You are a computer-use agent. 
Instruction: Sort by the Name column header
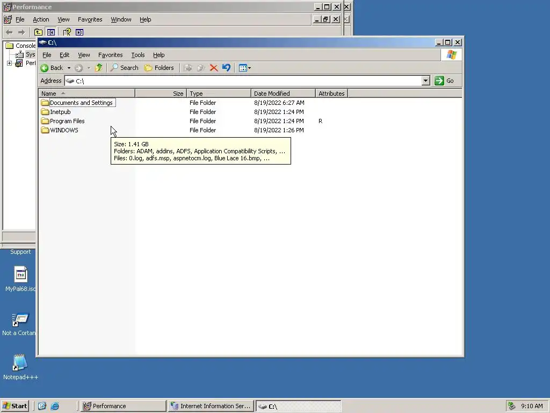click(x=86, y=94)
